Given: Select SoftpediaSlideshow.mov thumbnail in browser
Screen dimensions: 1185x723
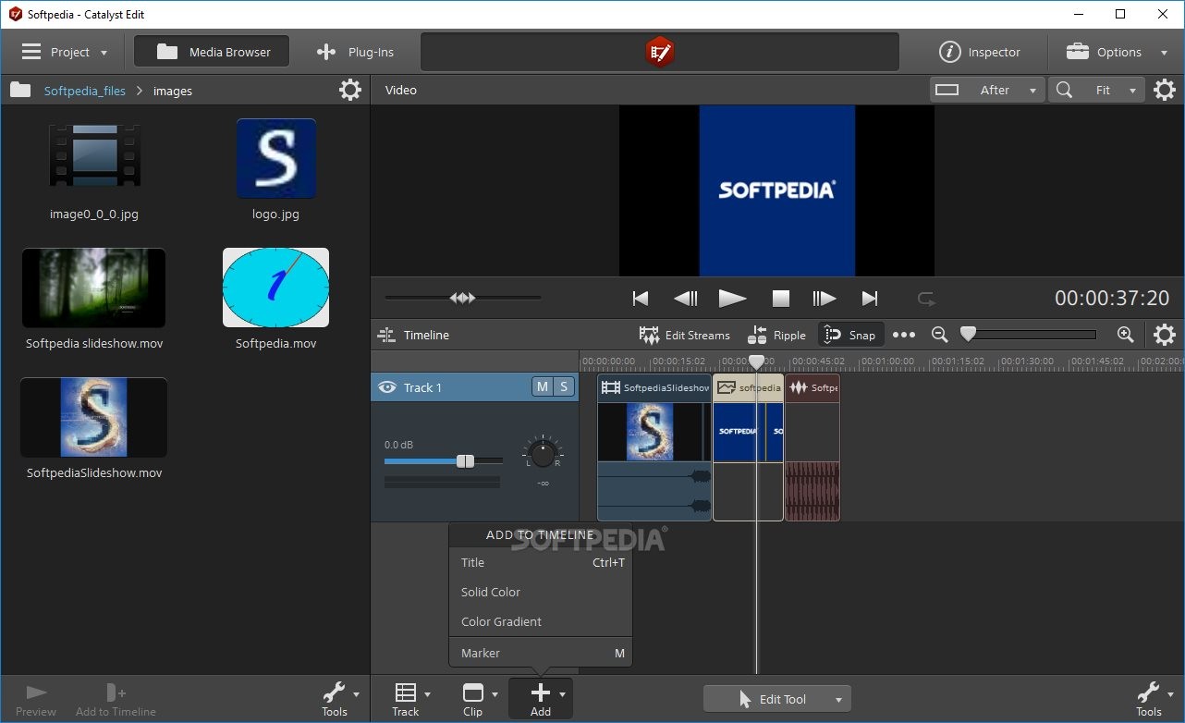Looking at the screenshot, I should click(93, 417).
